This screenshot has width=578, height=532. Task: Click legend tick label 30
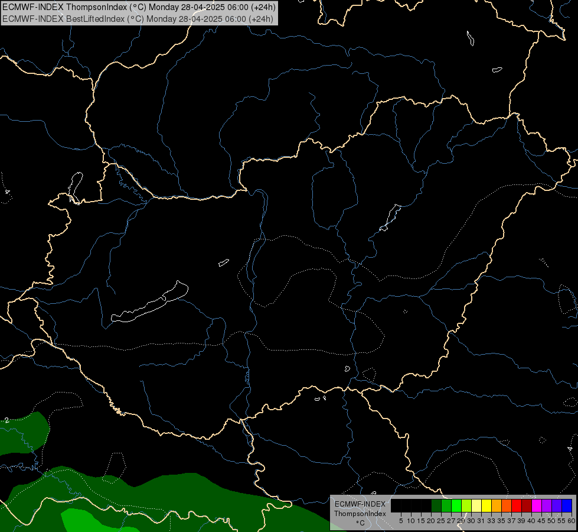[471, 521]
